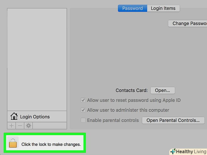Toggle Allow user to reset password checkbox
This screenshot has width=207, height=155.
tap(83, 100)
